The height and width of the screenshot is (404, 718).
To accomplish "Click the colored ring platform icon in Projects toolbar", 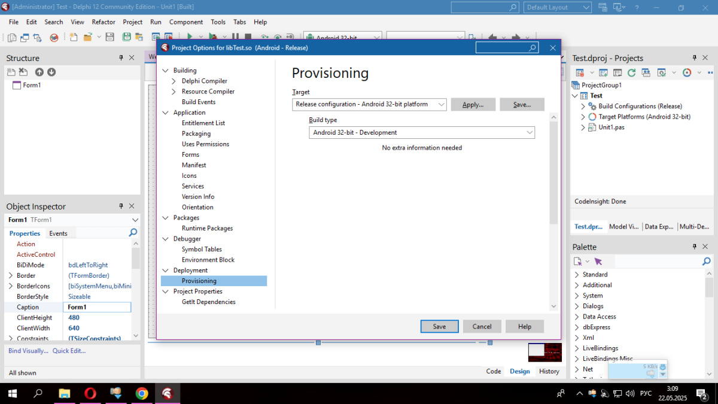I will click(687, 72).
